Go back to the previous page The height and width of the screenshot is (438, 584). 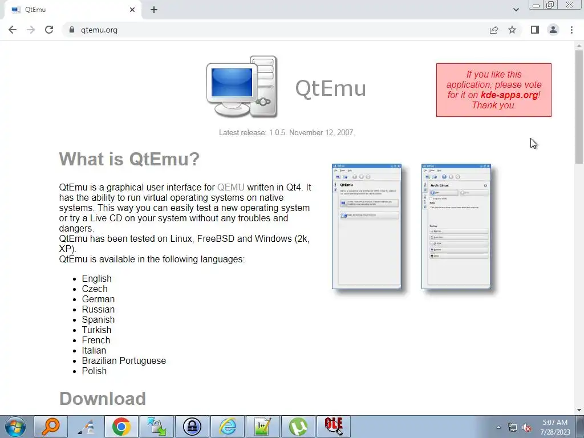13,30
